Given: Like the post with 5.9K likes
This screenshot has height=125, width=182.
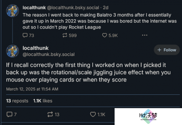Looking at the screenshot, I should tap(110, 35).
